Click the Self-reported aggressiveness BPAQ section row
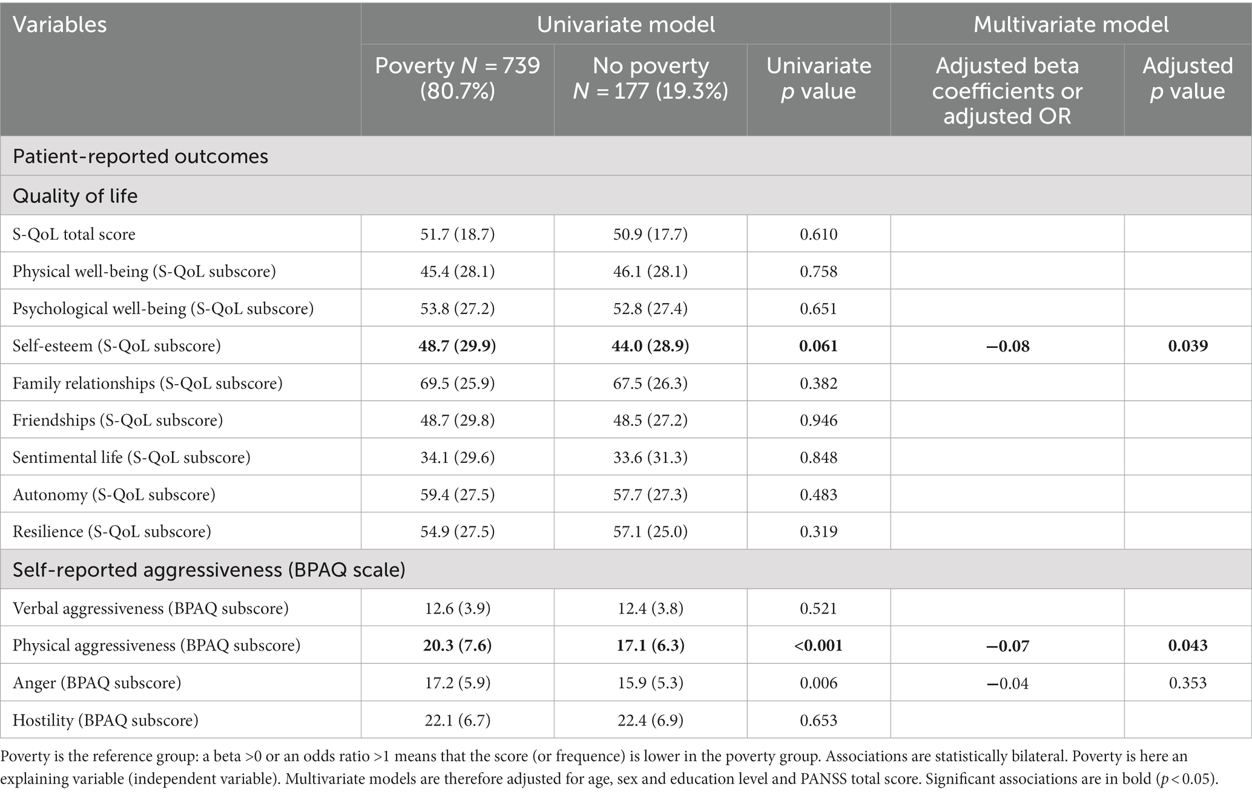Viewport: 1252px width, 792px height. 625,569
